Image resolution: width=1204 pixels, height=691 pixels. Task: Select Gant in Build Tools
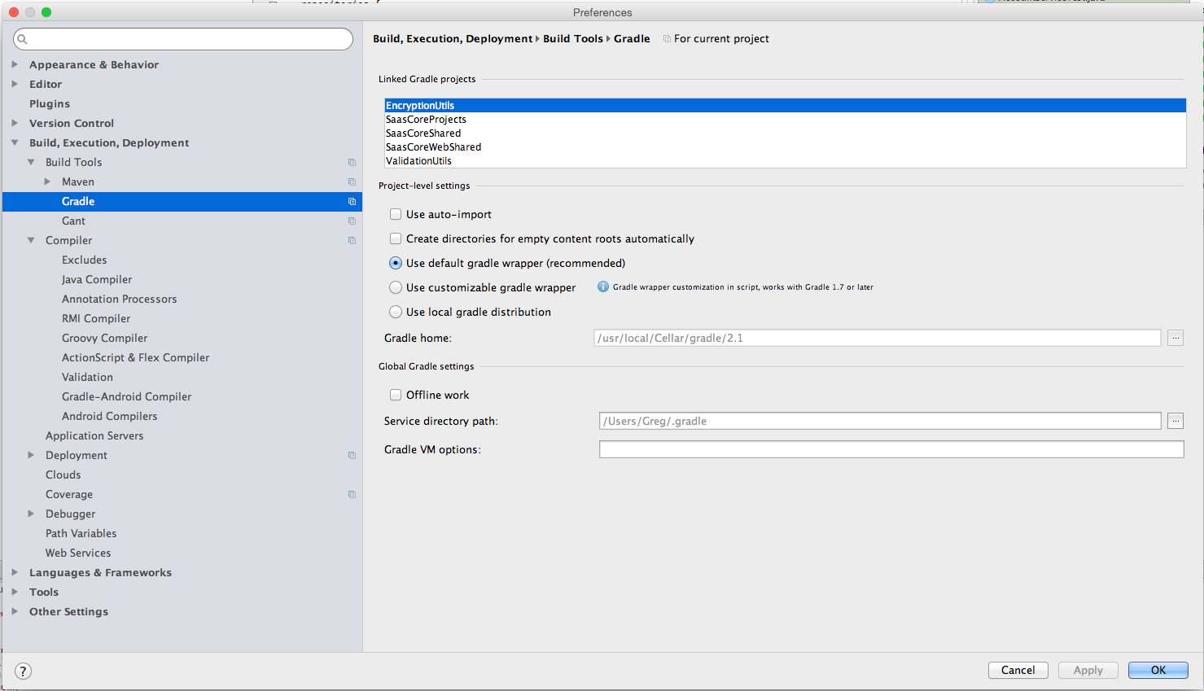point(73,221)
